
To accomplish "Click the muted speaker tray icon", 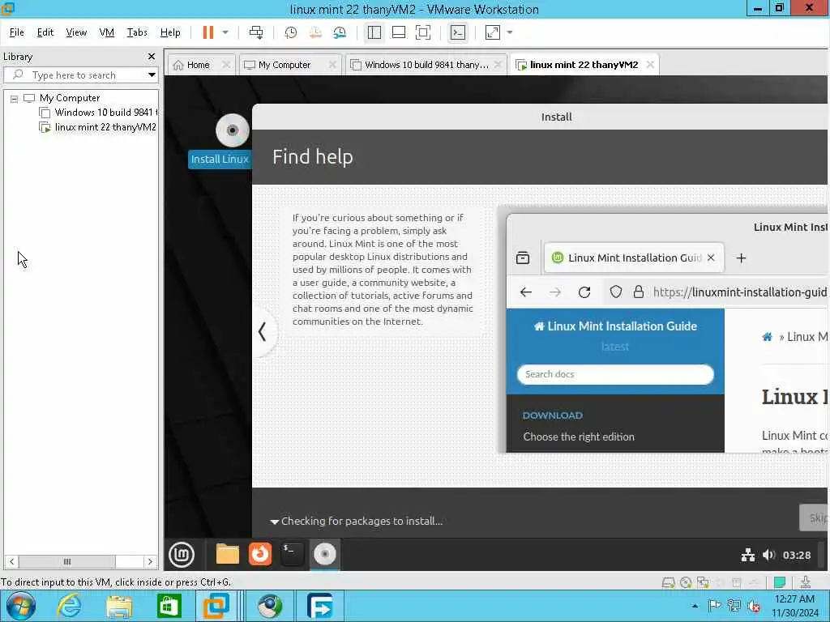I will click(x=753, y=606).
